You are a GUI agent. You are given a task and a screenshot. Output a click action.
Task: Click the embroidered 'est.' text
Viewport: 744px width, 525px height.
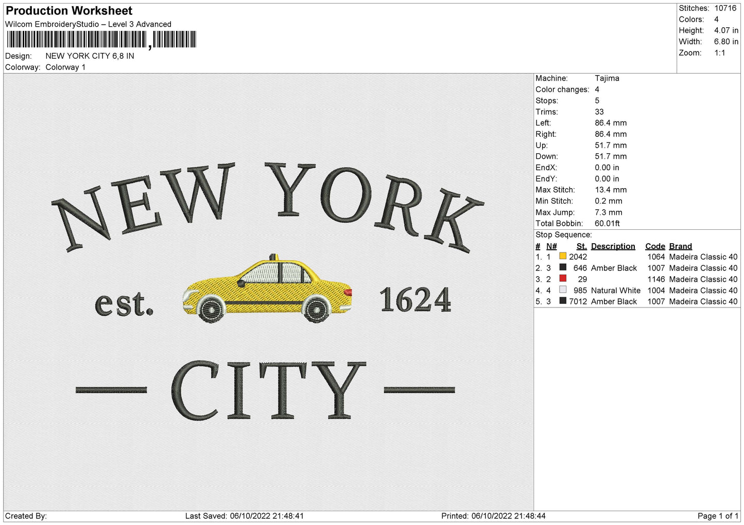(x=124, y=303)
